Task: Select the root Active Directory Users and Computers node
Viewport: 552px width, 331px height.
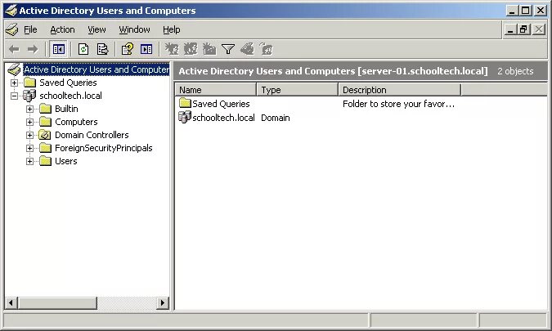Action: pos(96,69)
